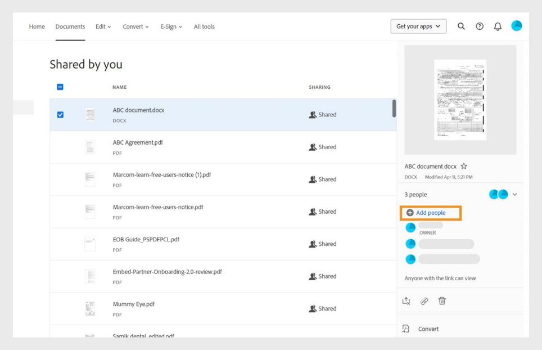The image size is (542, 350).
Task: Click the search magnifier icon
Action: [461, 26]
